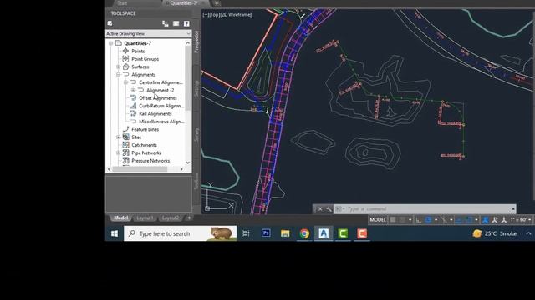This screenshot has height=300, width=535.
Task: Switch to the Layout1 tab
Action: point(145,217)
